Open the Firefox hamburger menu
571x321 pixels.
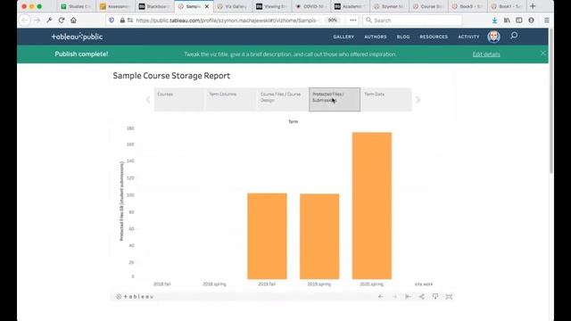click(x=547, y=21)
